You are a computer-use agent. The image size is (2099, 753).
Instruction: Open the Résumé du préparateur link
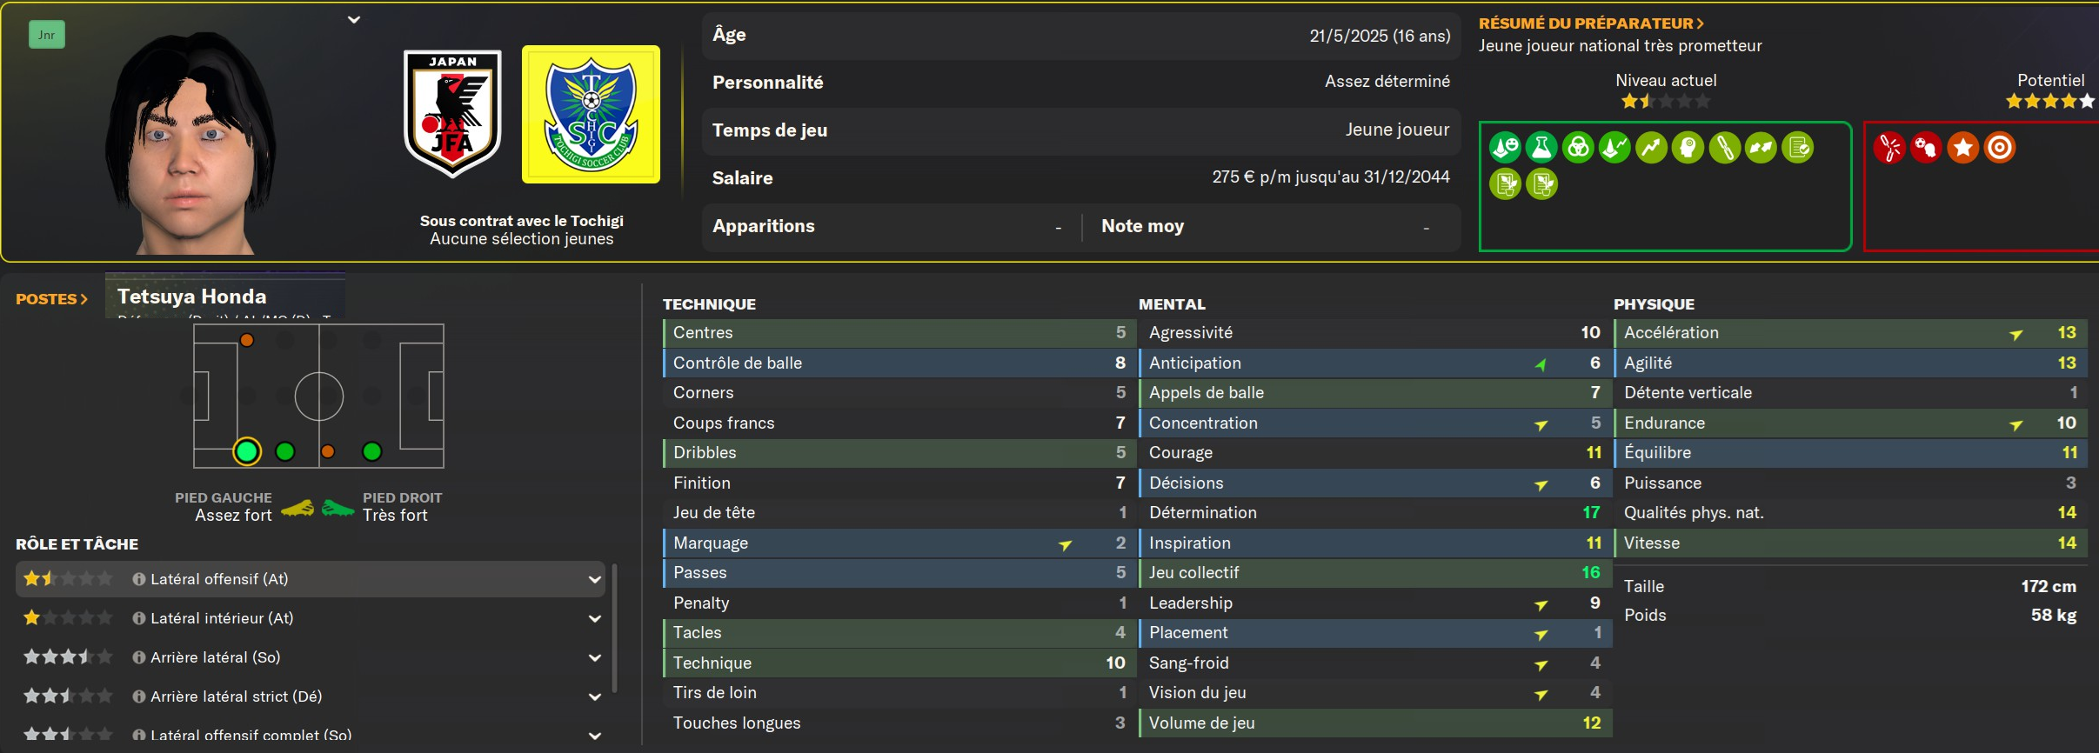pos(1591,23)
